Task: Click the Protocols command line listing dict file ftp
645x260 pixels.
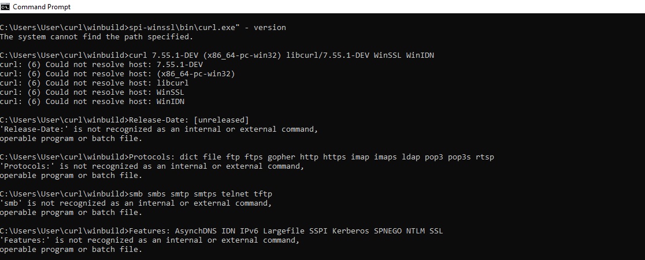Action: click(x=247, y=157)
